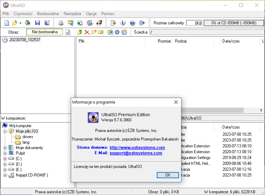Image resolution: width=265 pixels, height=195 pixels.
Task: Click the Rozmiar całkowity 0KB field
Action: click(x=194, y=23)
